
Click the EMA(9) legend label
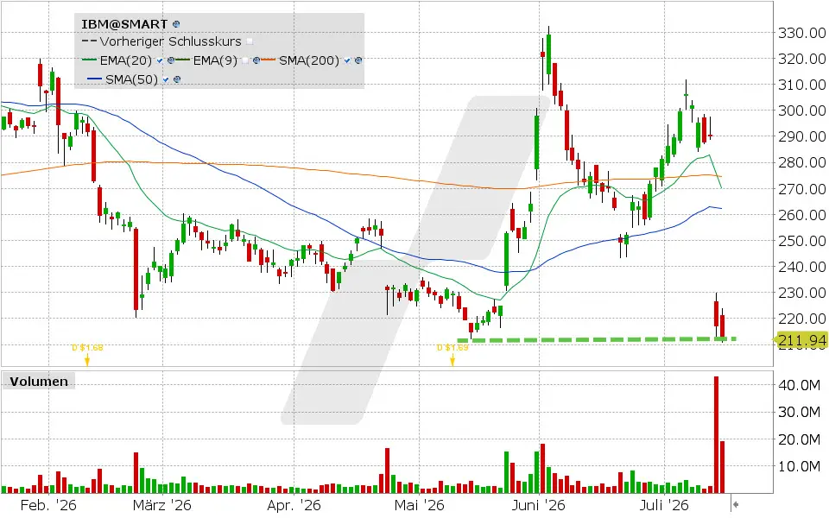[x=215, y=60]
